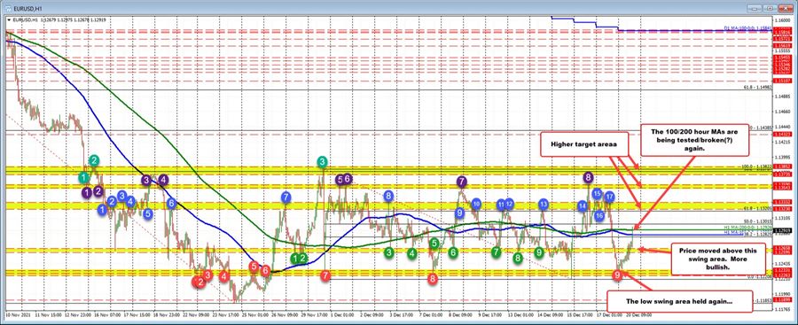The image size is (798, 325).
Task: Click the D1 MA-100 label on the chart
Action: click(x=747, y=29)
